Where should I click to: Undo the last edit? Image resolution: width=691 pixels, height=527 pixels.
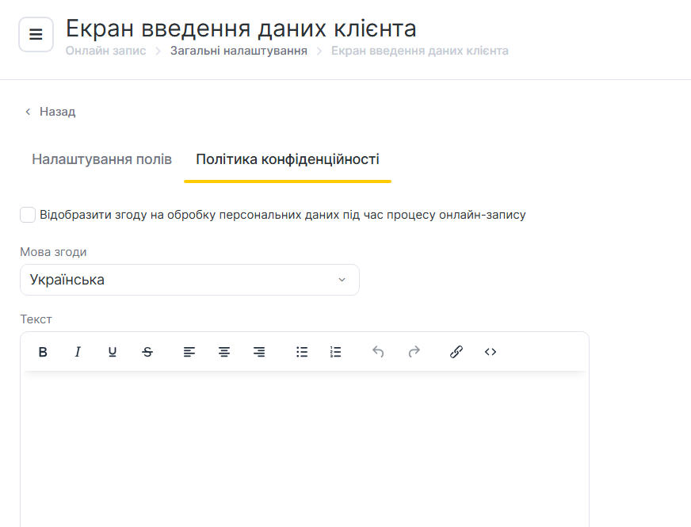click(x=378, y=352)
